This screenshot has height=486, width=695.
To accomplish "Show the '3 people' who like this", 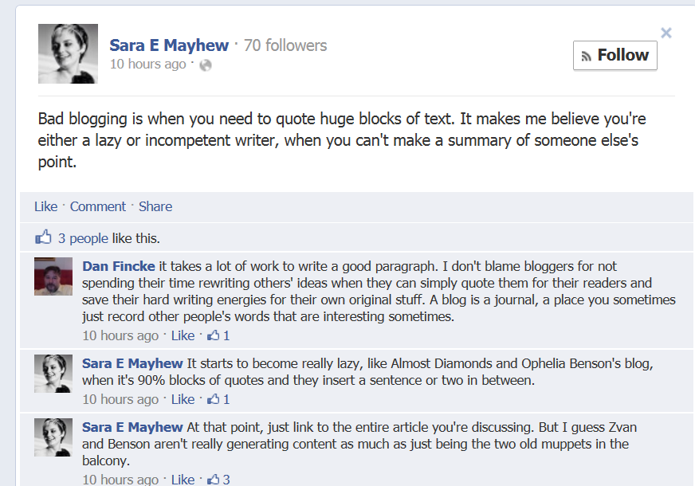I will click(x=83, y=237).
